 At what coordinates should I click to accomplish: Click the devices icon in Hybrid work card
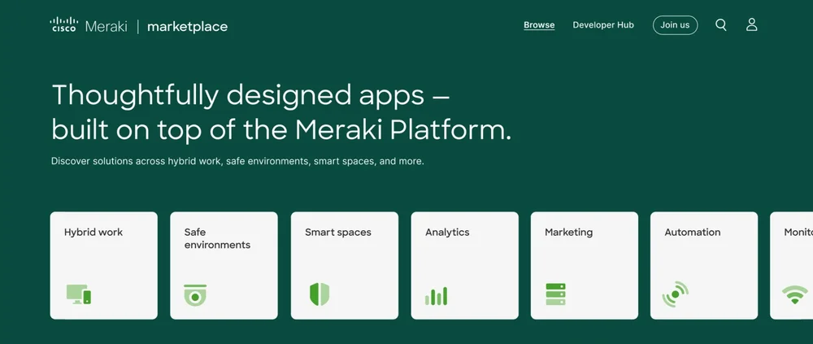(x=79, y=294)
